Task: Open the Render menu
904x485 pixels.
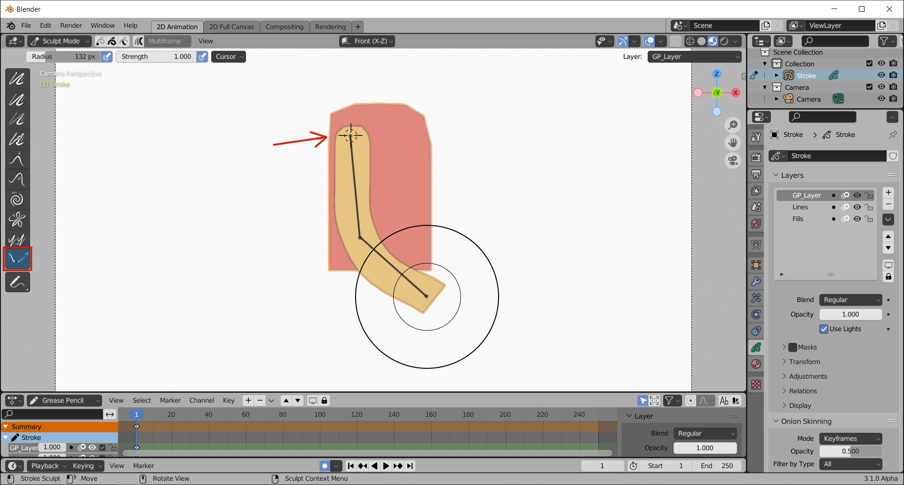Action: pos(71,25)
